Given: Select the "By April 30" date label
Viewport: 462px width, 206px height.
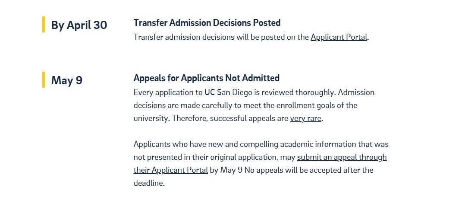Looking at the screenshot, I should point(79,25).
